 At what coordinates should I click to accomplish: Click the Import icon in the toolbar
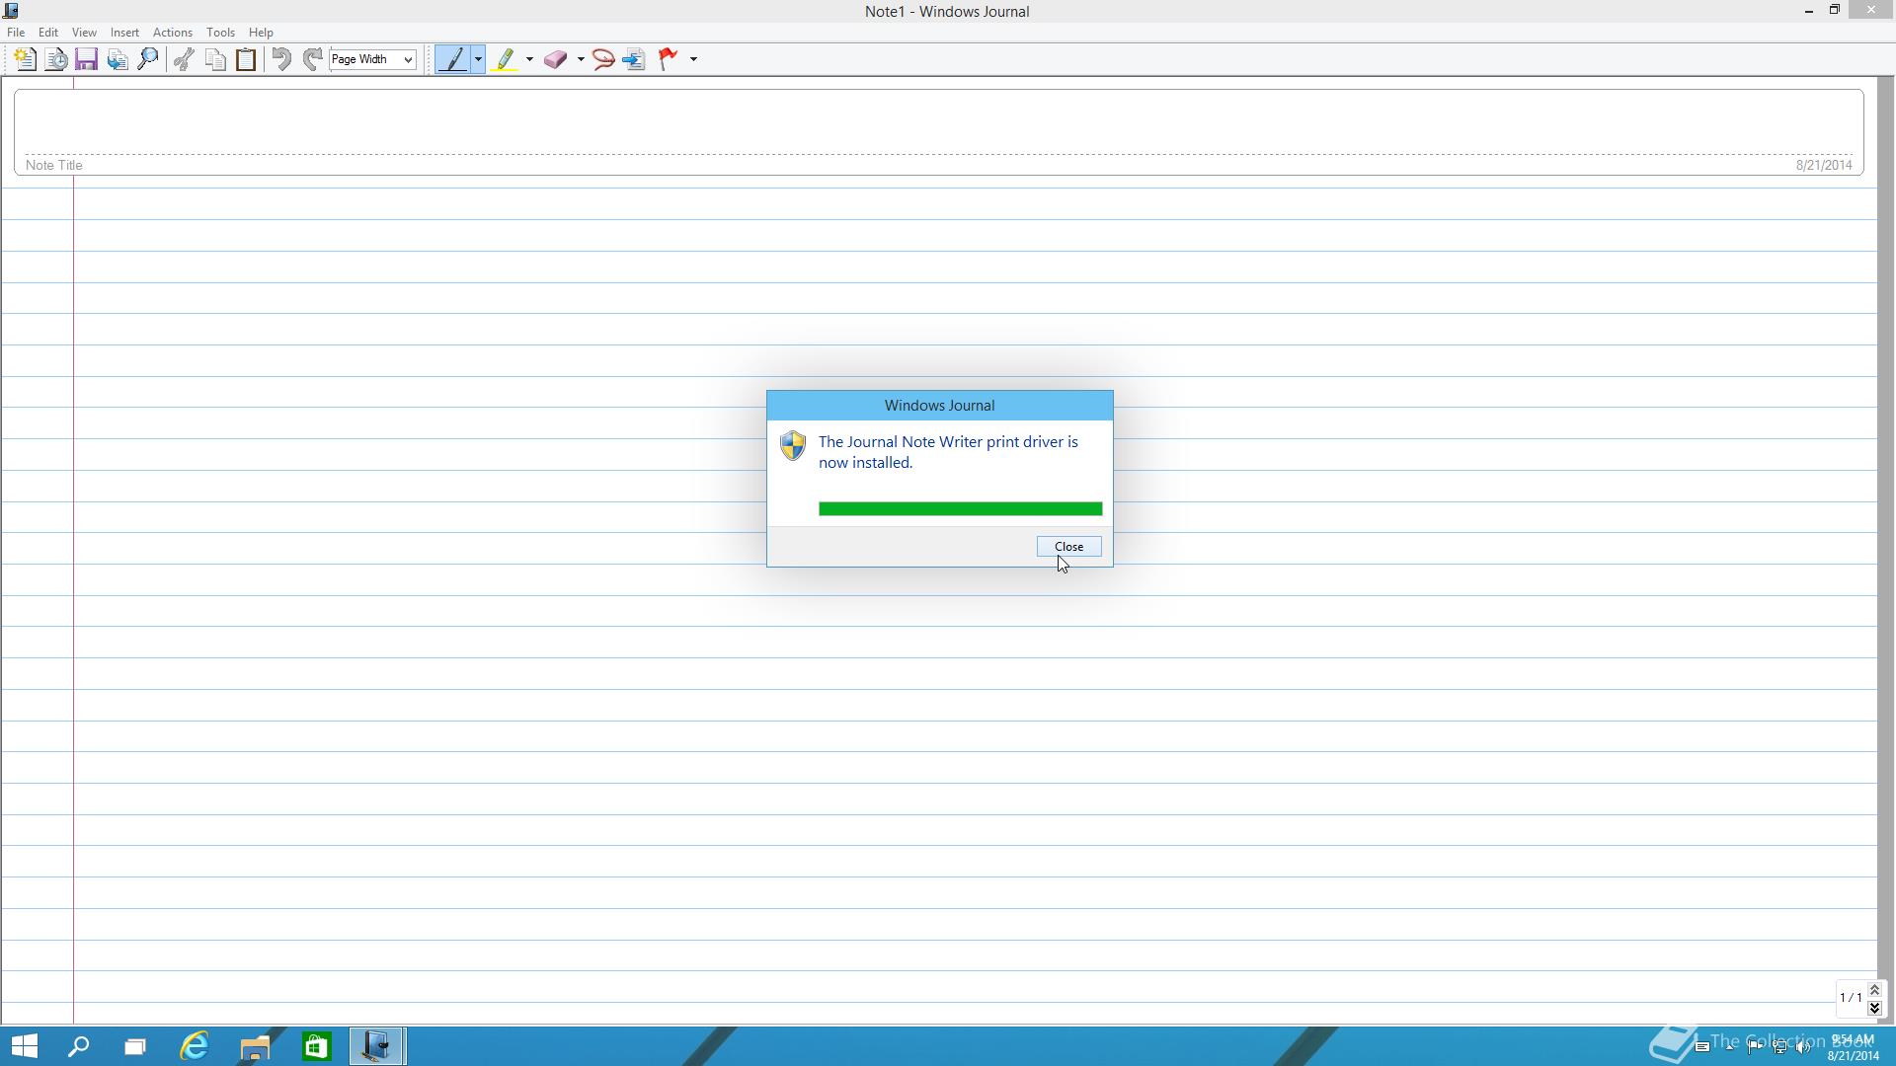[118, 59]
